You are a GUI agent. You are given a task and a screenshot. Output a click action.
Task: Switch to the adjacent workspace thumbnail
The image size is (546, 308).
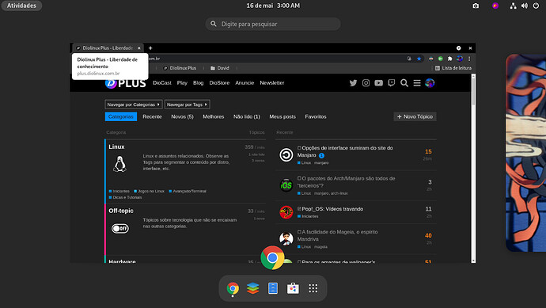tap(525, 153)
